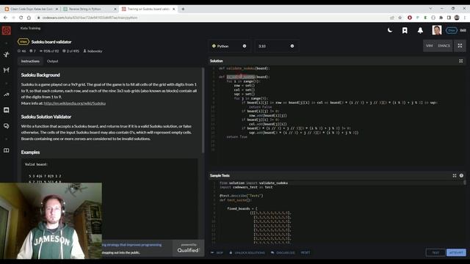Open the user profile avatar
Image resolution: width=470 pixels, height=264 pixels.
pos(437,30)
